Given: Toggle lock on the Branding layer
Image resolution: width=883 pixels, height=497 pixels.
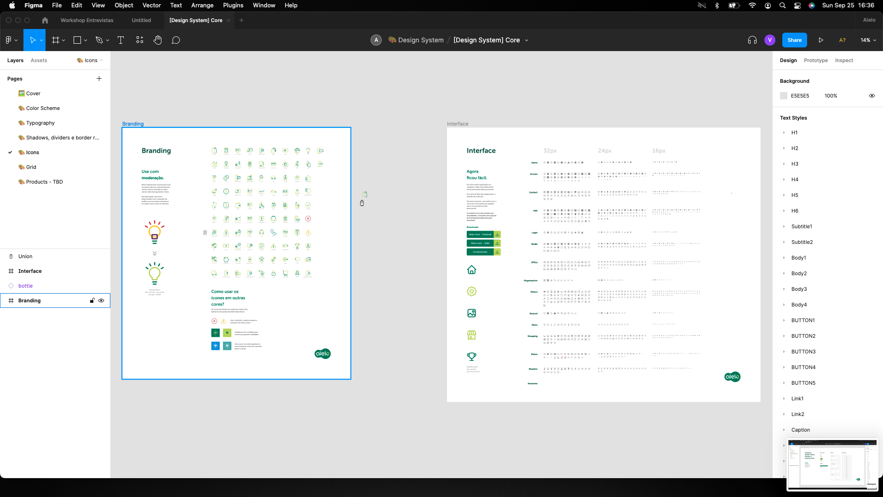Looking at the screenshot, I should (92, 301).
